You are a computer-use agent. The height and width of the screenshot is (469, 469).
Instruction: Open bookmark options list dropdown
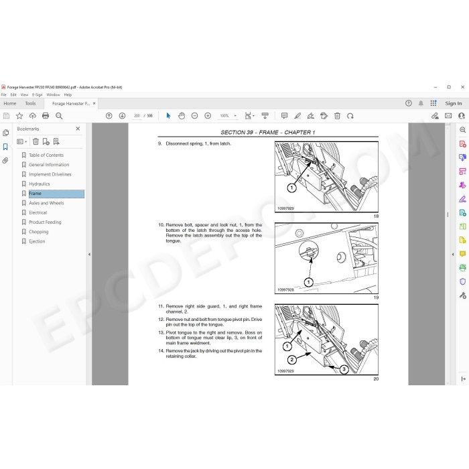22,142
